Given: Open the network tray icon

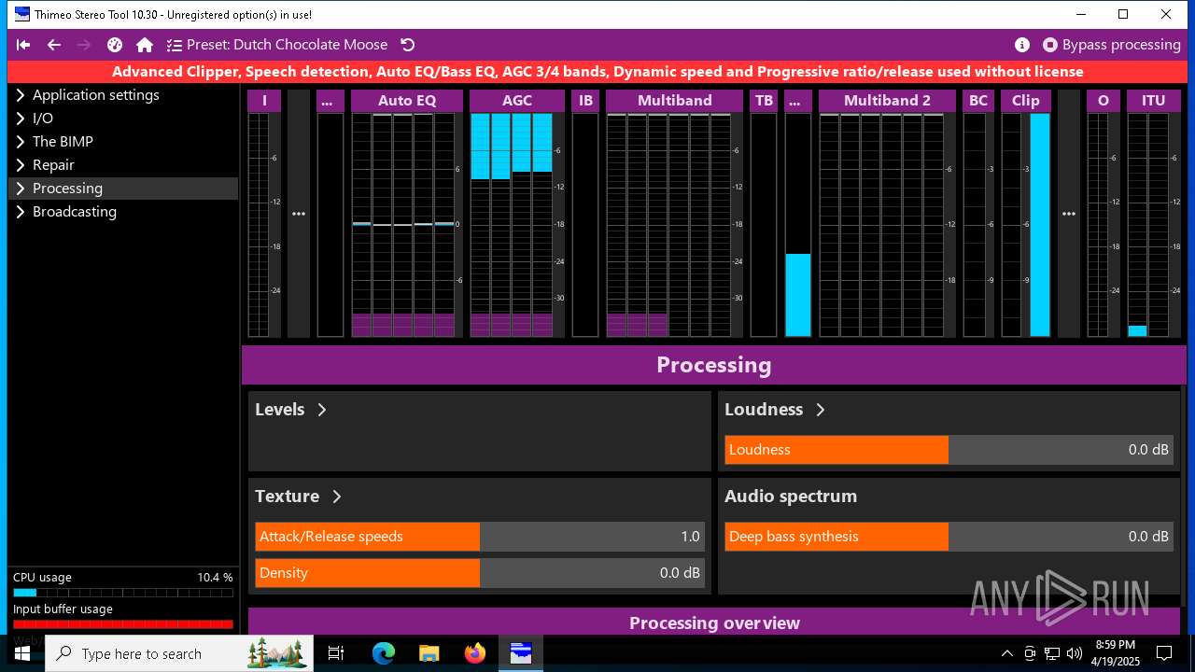Looking at the screenshot, I should [1052, 653].
